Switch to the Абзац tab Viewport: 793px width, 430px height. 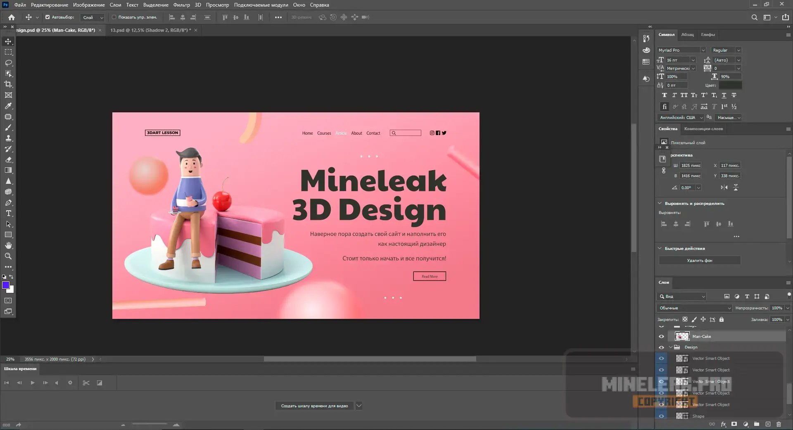point(687,35)
